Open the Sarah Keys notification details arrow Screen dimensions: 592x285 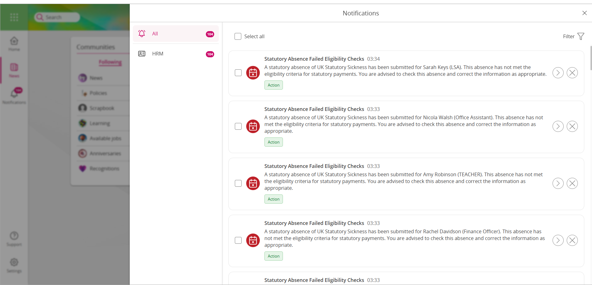558,73
